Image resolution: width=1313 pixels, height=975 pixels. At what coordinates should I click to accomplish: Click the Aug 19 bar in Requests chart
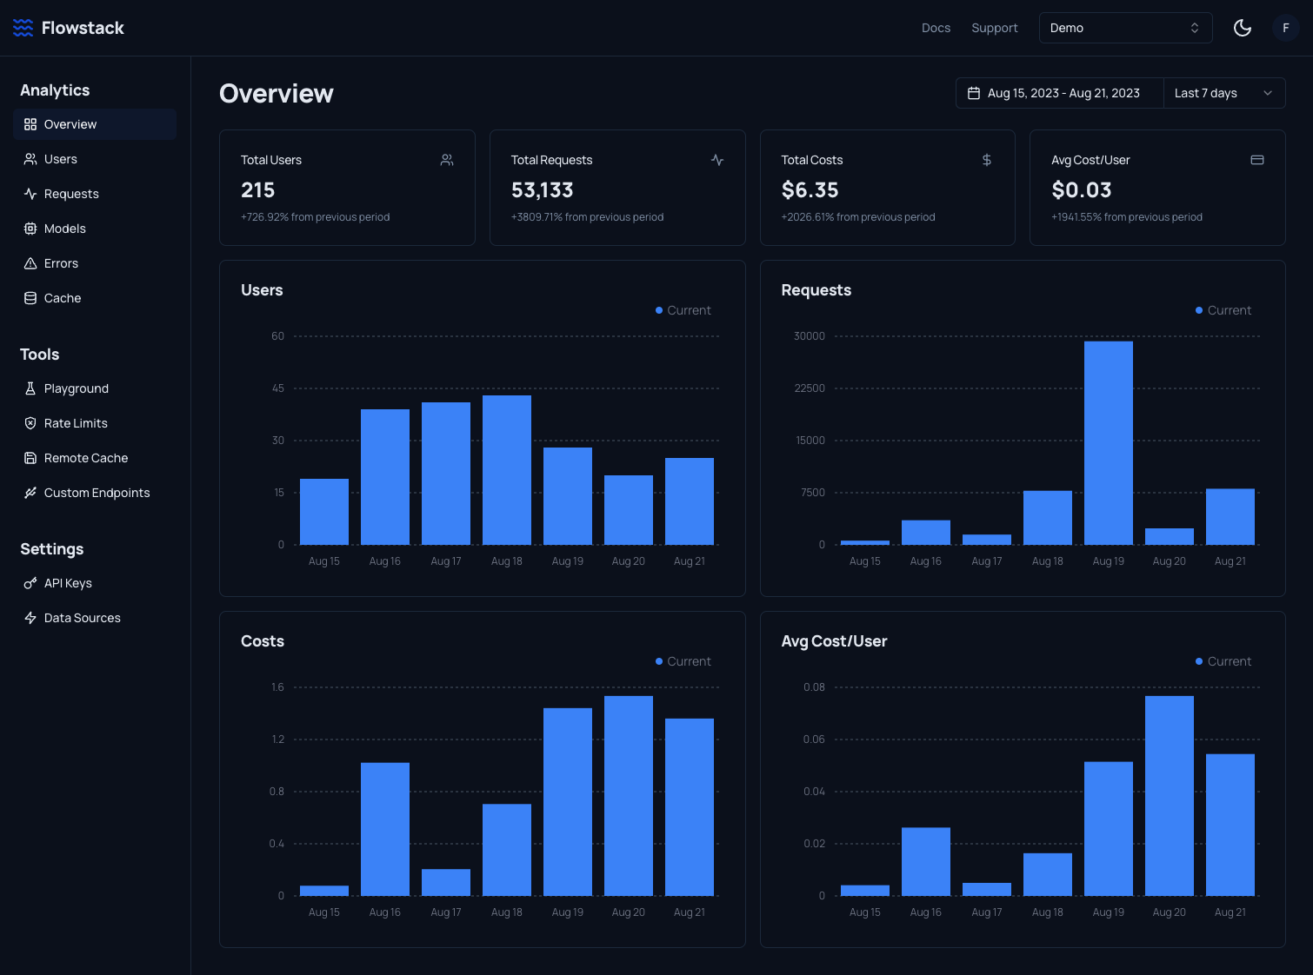[1108, 443]
